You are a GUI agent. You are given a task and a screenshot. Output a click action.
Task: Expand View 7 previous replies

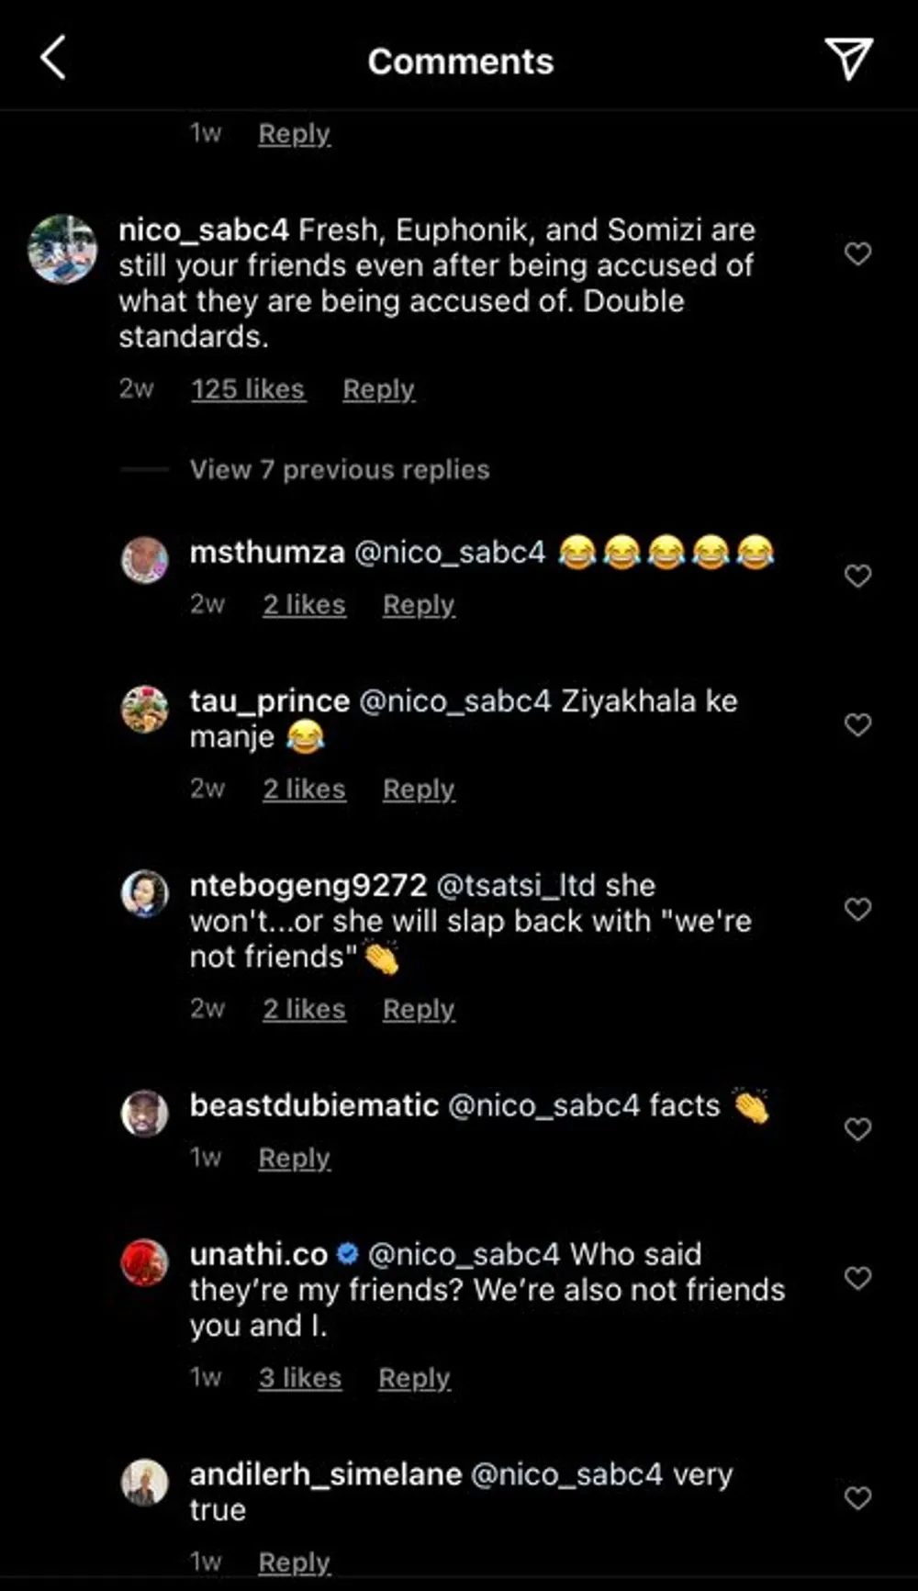tap(339, 470)
